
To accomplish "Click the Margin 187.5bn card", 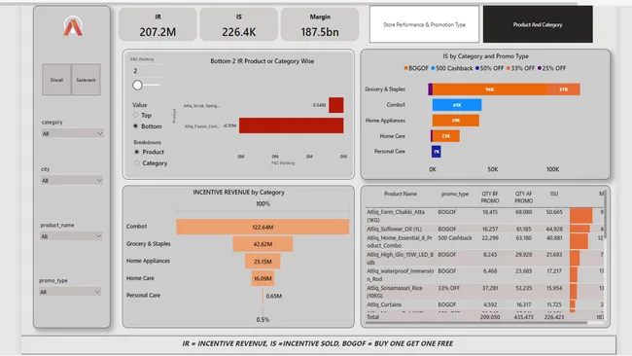I will click(320, 24).
